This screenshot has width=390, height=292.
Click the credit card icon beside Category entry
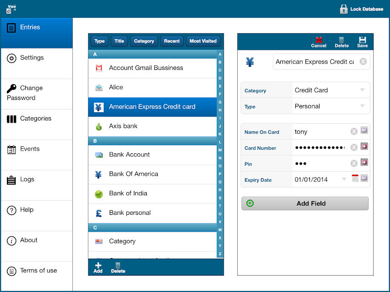coord(99,241)
